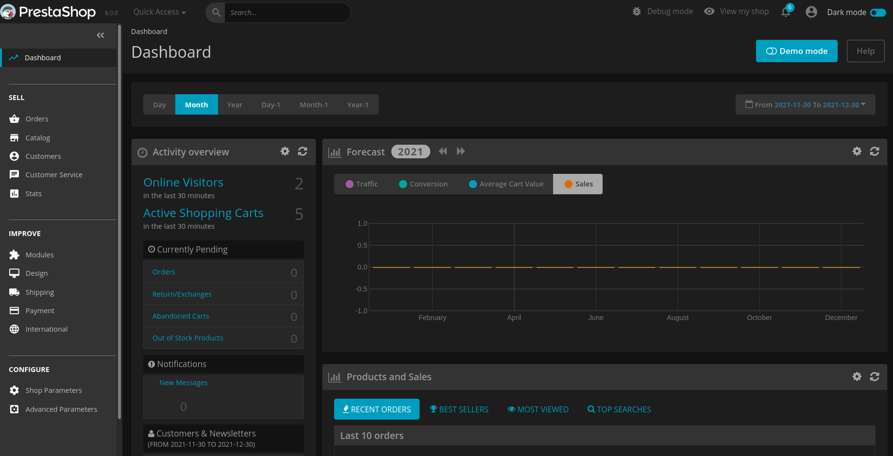
Task: Toggle the Sales chart series
Action: coord(578,184)
